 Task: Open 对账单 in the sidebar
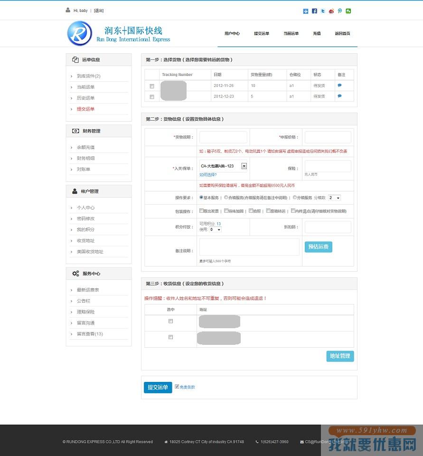[84, 169]
